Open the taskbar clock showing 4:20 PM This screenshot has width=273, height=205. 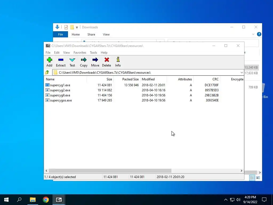[x=250, y=200]
